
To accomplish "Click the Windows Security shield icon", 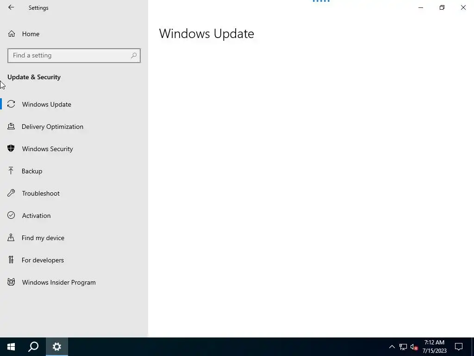I will pos(11,148).
